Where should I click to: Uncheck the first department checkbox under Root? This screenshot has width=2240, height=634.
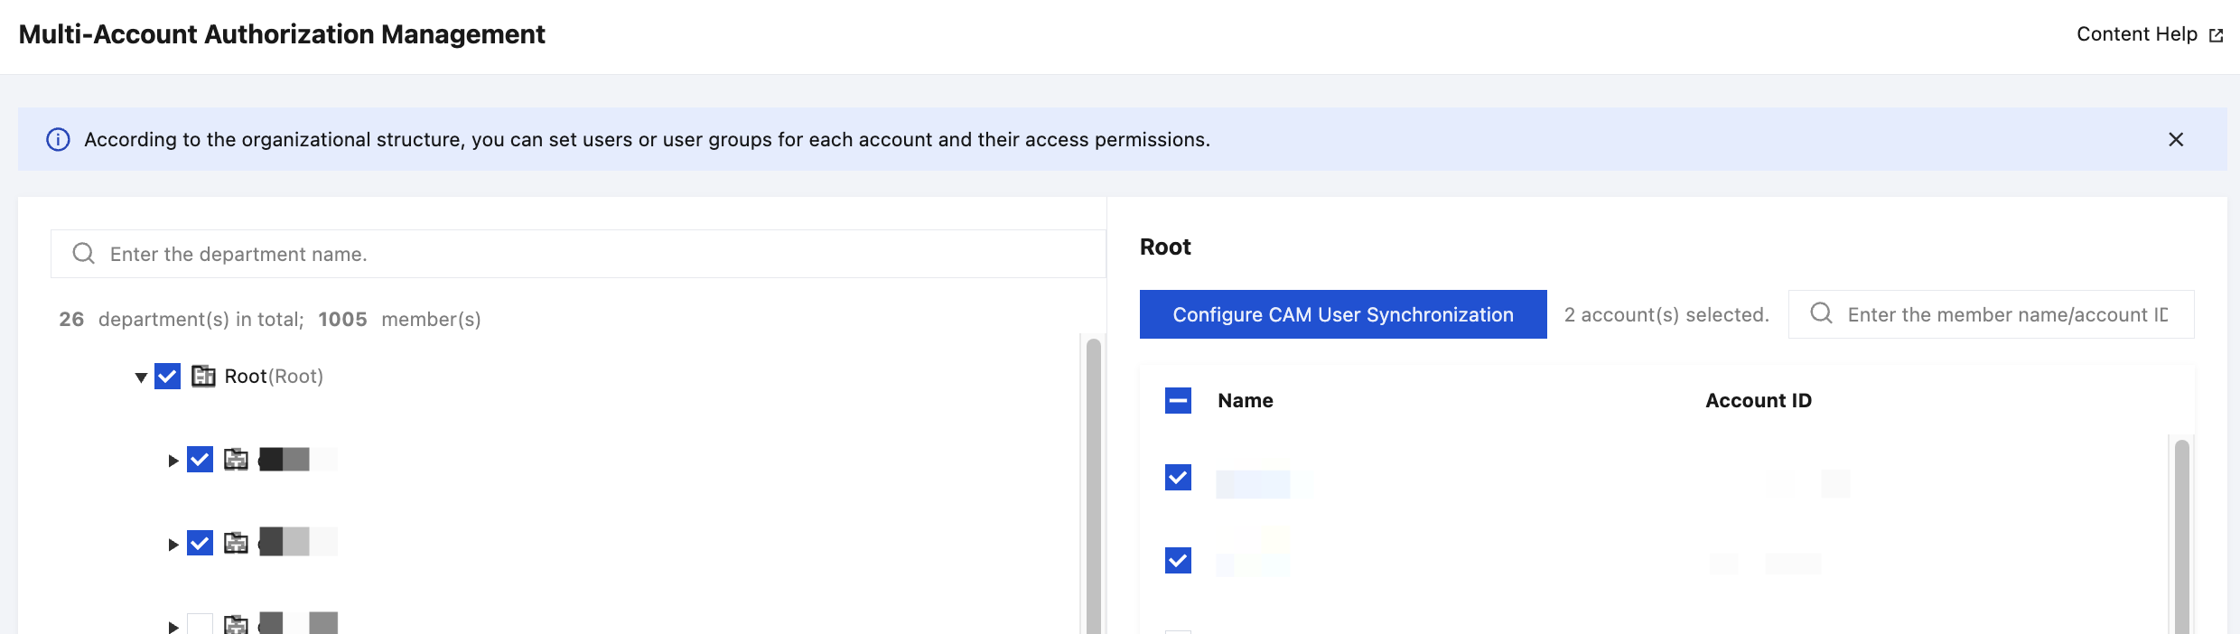click(201, 459)
